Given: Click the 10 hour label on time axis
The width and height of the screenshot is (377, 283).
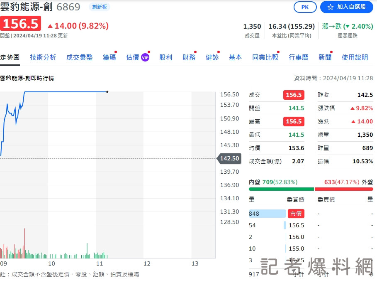Looking at the screenshot, I should tap(51, 263).
